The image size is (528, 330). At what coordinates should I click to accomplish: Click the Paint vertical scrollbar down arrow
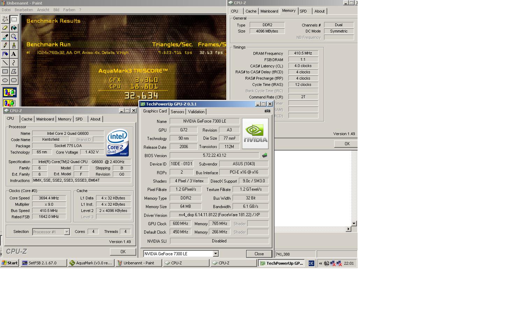[354, 223]
